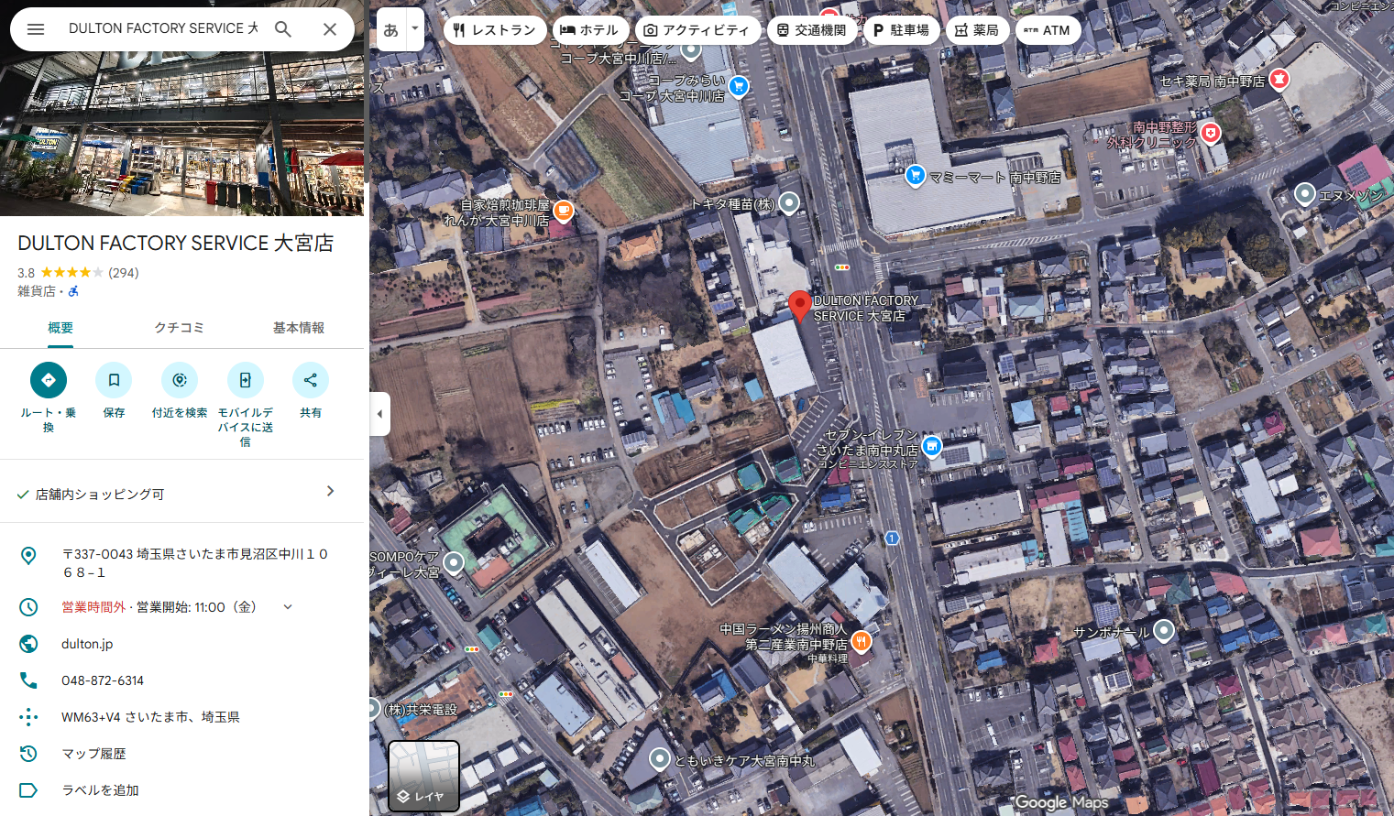Expand the 店舗内ショッピング可 details chevron
The width and height of the screenshot is (1394, 816).
(x=331, y=492)
